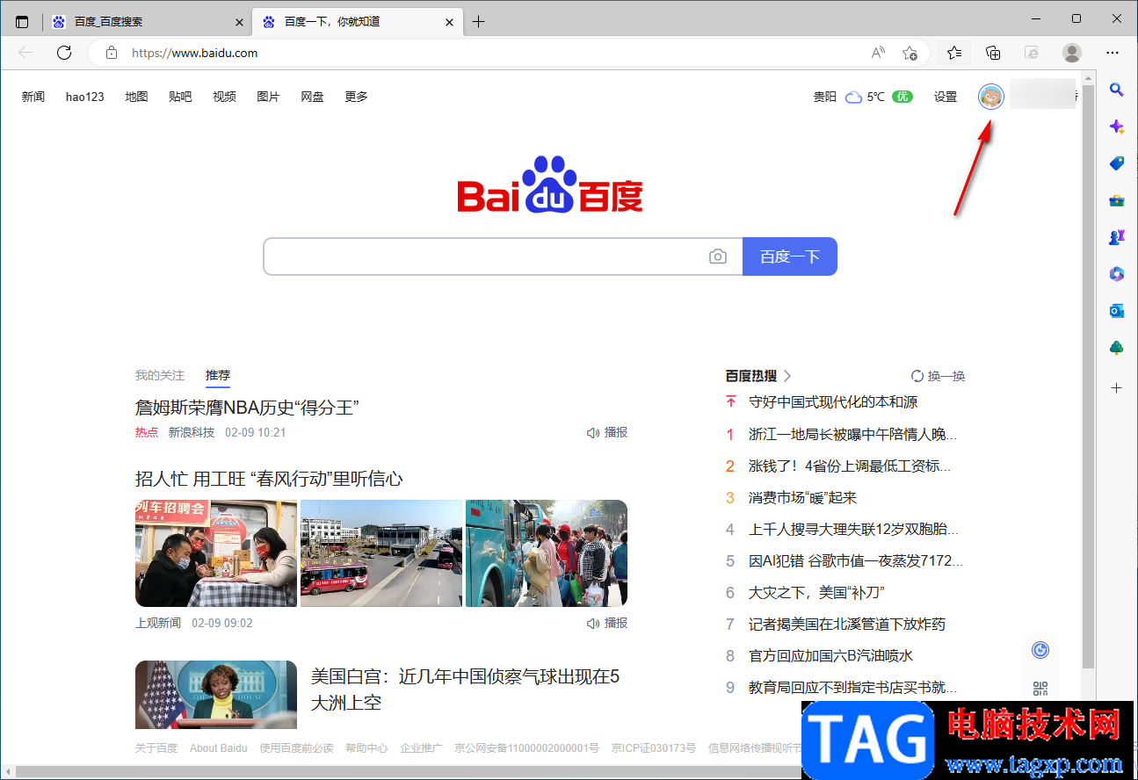Open the hao123 nav link
This screenshot has height=780, width=1138.
coord(85,97)
